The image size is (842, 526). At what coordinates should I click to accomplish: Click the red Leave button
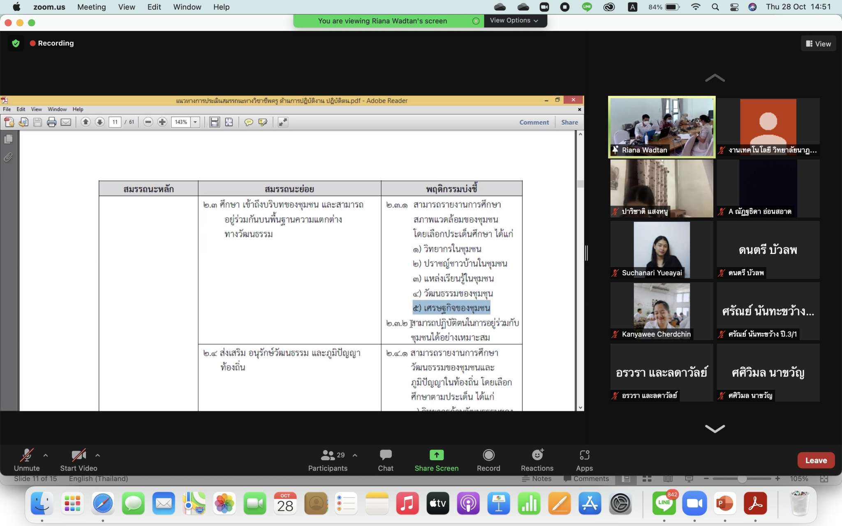tap(815, 461)
